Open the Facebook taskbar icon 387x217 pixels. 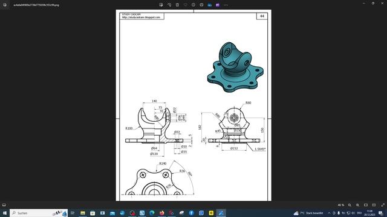pos(191,213)
